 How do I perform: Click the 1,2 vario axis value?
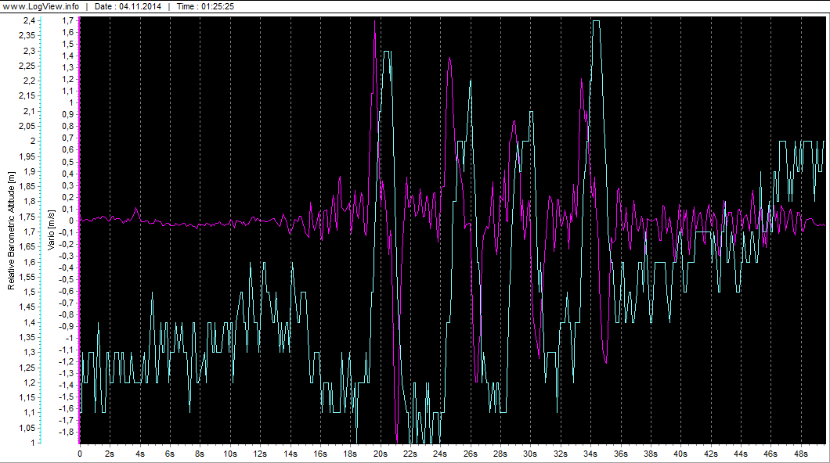(x=68, y=79)
